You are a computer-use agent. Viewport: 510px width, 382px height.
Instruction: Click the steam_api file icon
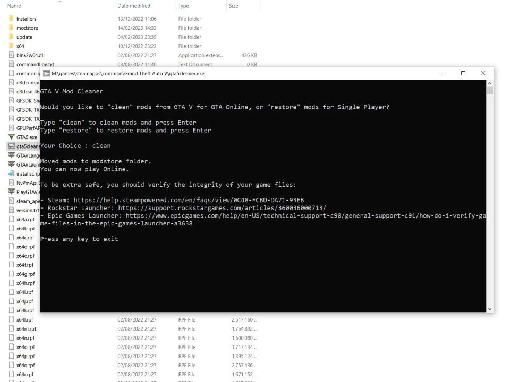[11, 201]
